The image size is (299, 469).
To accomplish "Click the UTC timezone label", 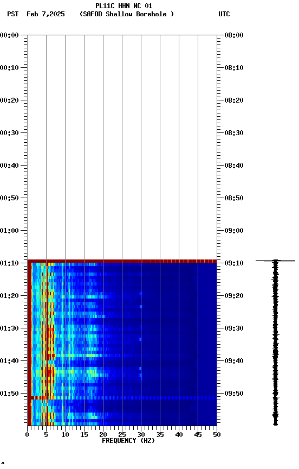I will [x=224, y=14].
